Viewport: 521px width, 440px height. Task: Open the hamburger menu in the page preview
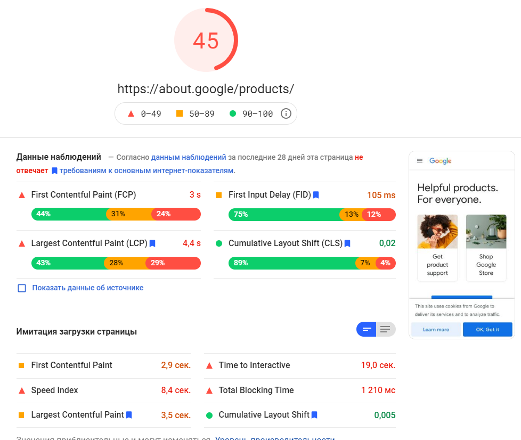click(x=420, y=161)
